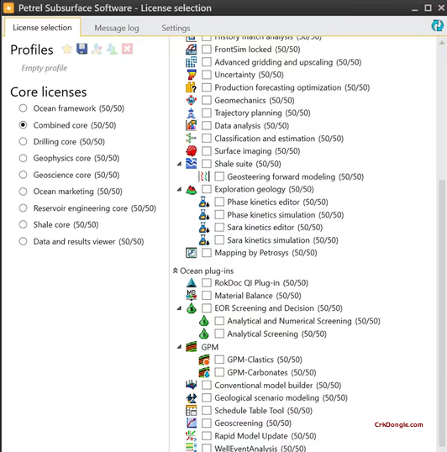The image size is (447, 452).
Task: Check the Sara kinetics editor box
Action: pyautogui.click(x=219, y=227)
